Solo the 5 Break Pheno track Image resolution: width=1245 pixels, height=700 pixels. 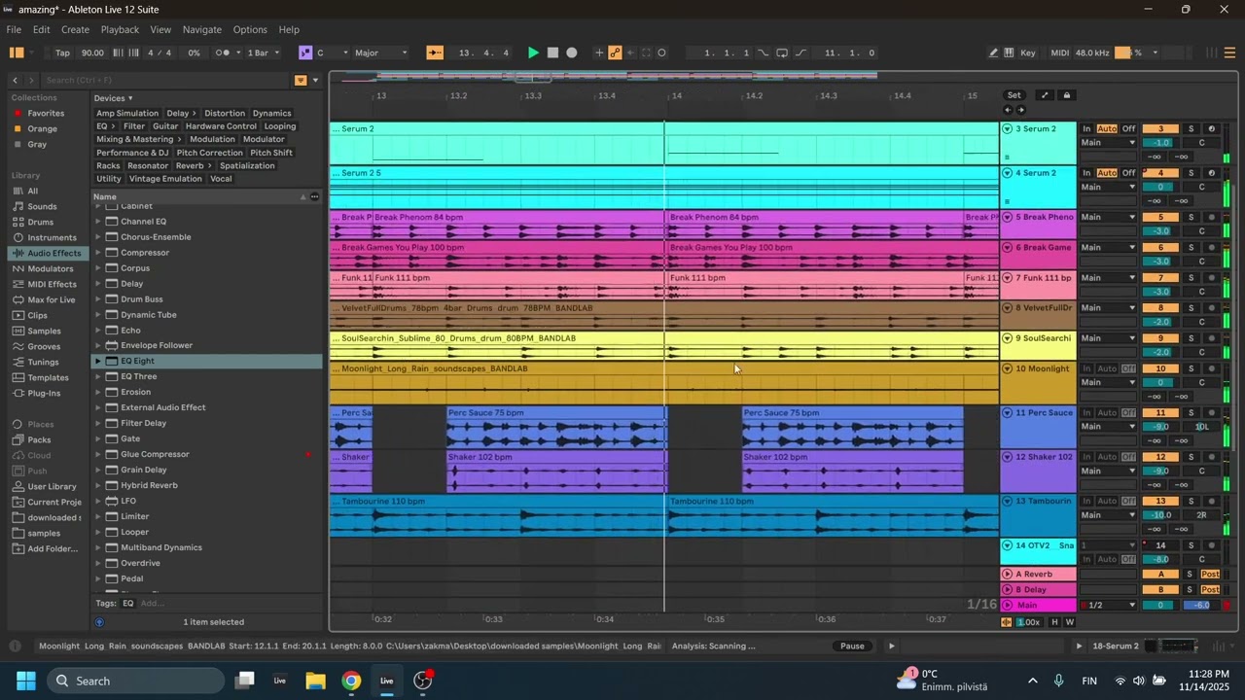1191,217
